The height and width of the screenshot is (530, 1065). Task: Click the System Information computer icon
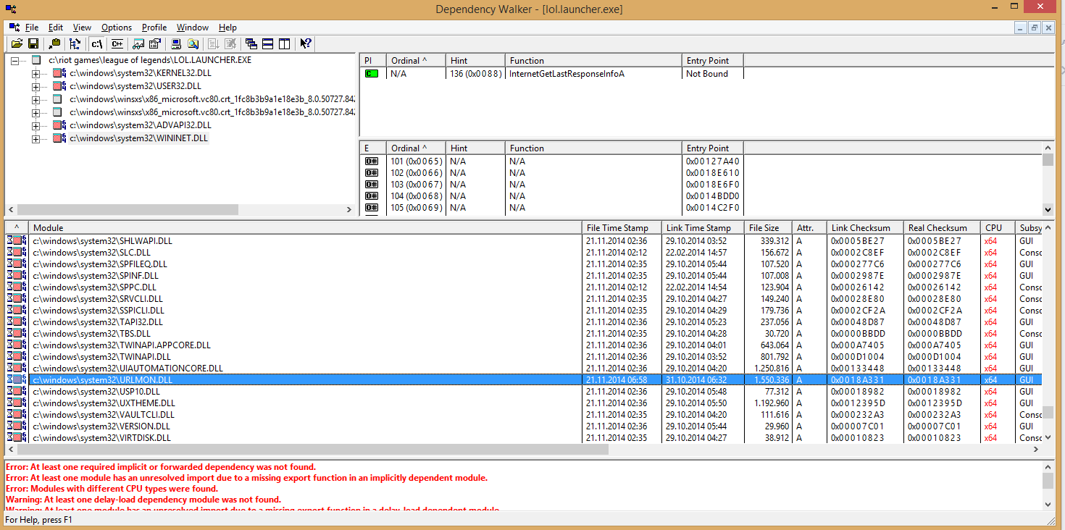coord(176,43)
